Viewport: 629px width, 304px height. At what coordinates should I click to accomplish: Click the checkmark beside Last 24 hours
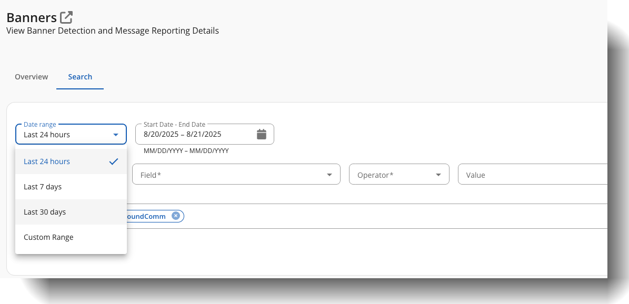(x=113, y=161)
